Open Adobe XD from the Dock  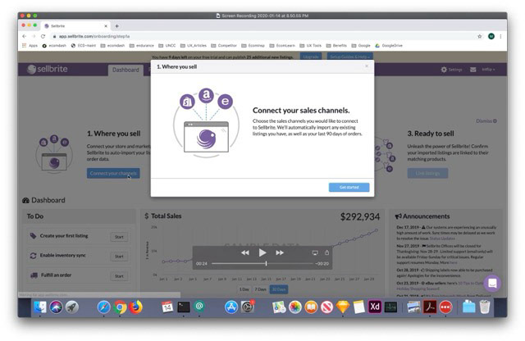point(375,307)
